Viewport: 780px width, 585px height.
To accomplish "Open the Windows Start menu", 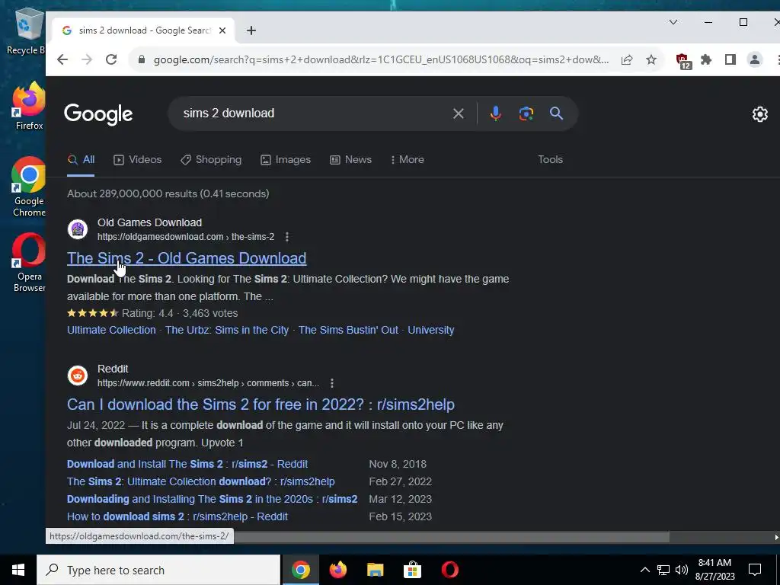I will click(18, 570).
